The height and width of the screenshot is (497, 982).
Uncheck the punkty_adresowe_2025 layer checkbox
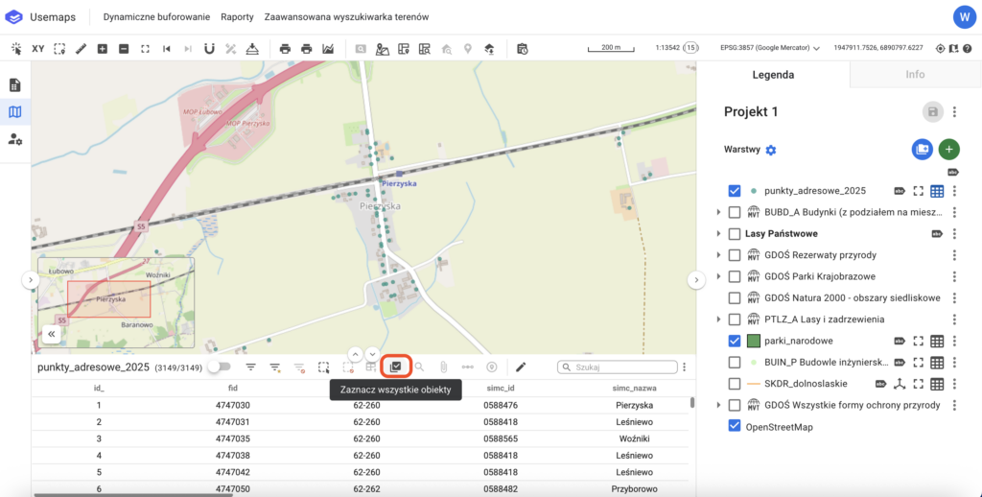pos(735,191)
